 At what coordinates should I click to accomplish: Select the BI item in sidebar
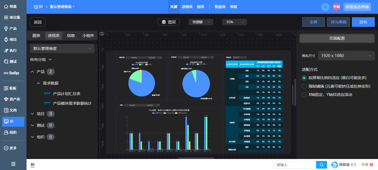point(13,121)
